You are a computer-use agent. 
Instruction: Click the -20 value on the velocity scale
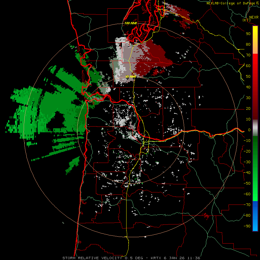click(247, 151)
